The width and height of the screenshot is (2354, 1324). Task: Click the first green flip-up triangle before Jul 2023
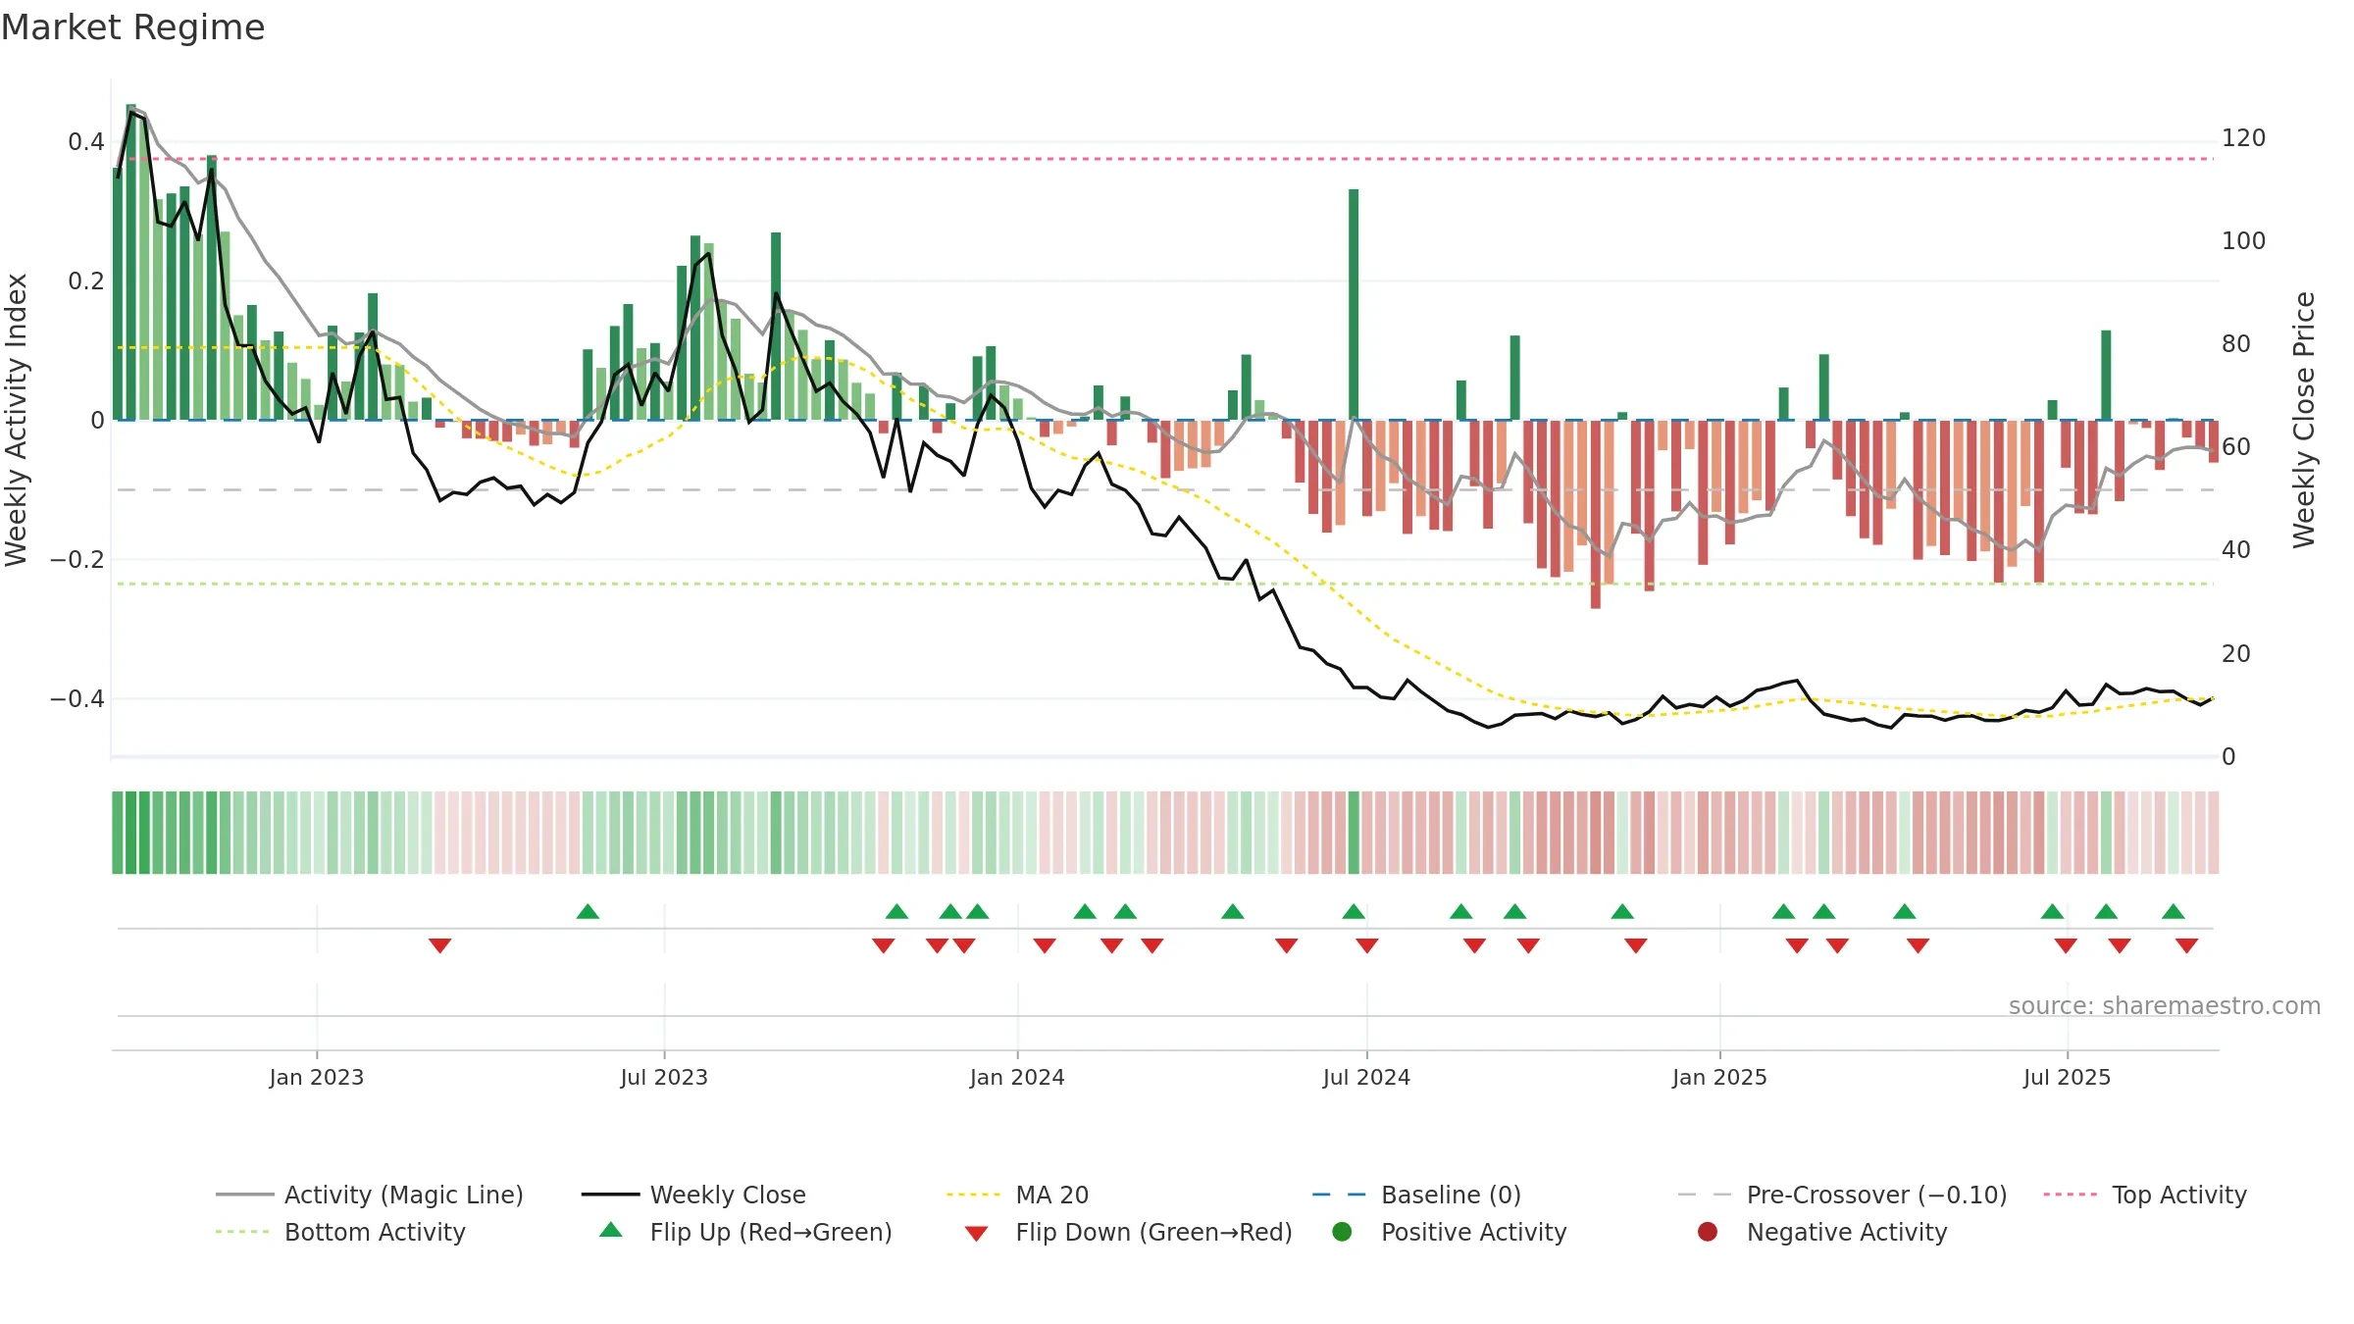point(588,911)
